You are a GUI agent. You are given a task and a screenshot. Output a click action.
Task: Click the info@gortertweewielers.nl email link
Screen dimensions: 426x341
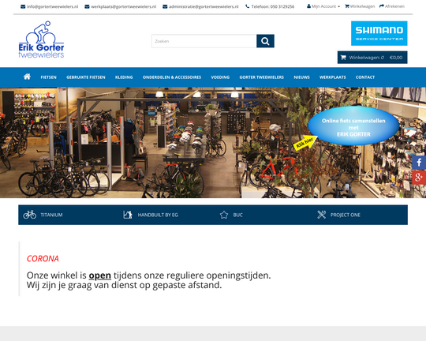52,6
